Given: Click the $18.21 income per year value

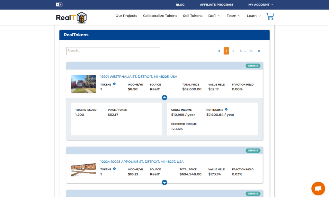Looking at the screenshot, I should (x=133, y=174).
